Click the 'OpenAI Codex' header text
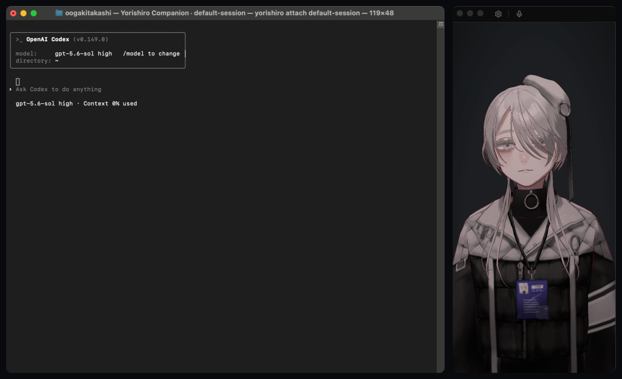 pos(47,39)
